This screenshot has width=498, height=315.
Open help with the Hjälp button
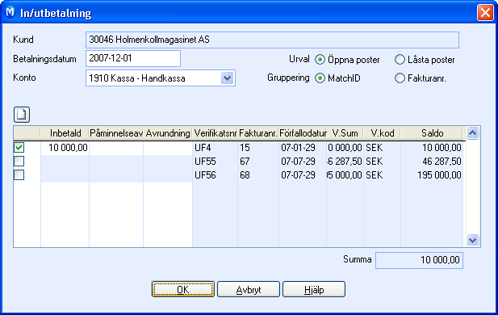(x=314, y=289)
